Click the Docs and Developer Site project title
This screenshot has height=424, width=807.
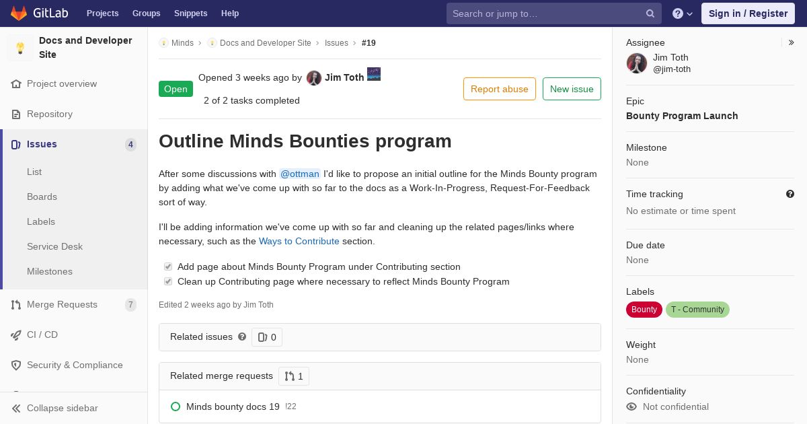[85, 48]
